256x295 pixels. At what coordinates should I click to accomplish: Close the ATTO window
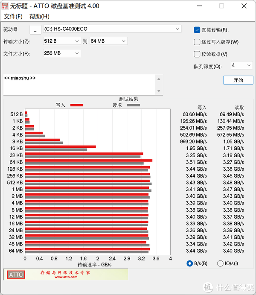point(244,6)
